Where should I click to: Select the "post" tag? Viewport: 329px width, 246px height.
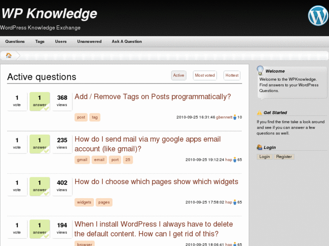click(81, 117)
